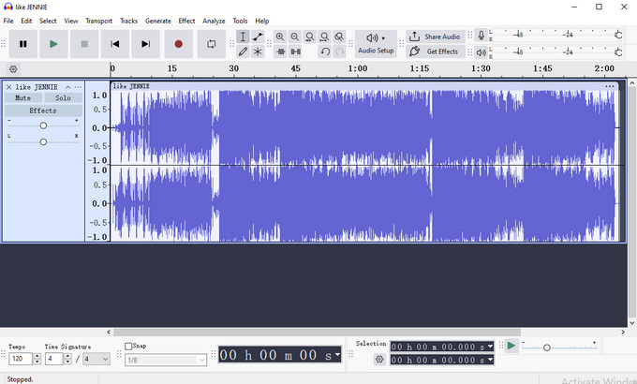Image resolution: width=637 pixels, height=384 pixels.
Task: Skip to End of the project
Action: (146, 44)
